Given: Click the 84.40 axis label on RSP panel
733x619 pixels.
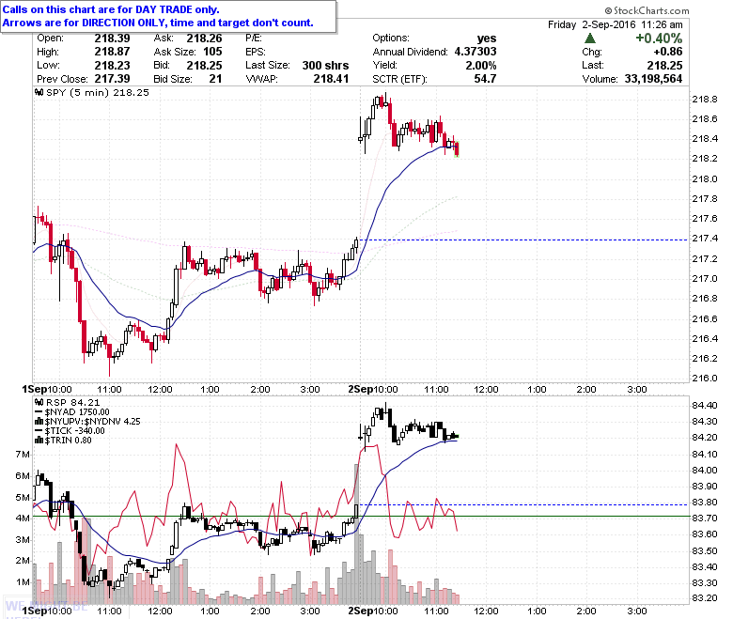Looking at the screenshot, I should tap(705, 405).
